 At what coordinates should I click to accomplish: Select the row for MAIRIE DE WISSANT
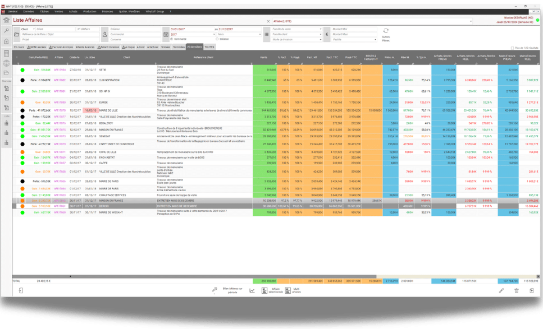click(276, 212)
